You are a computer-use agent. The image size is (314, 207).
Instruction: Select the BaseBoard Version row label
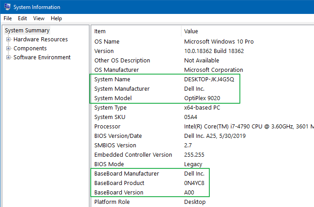click(x=119, y=192)
